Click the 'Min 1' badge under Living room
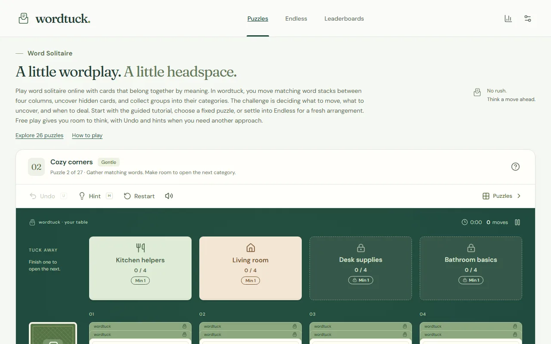Screen dimensions: 551x344 [251, 280]
